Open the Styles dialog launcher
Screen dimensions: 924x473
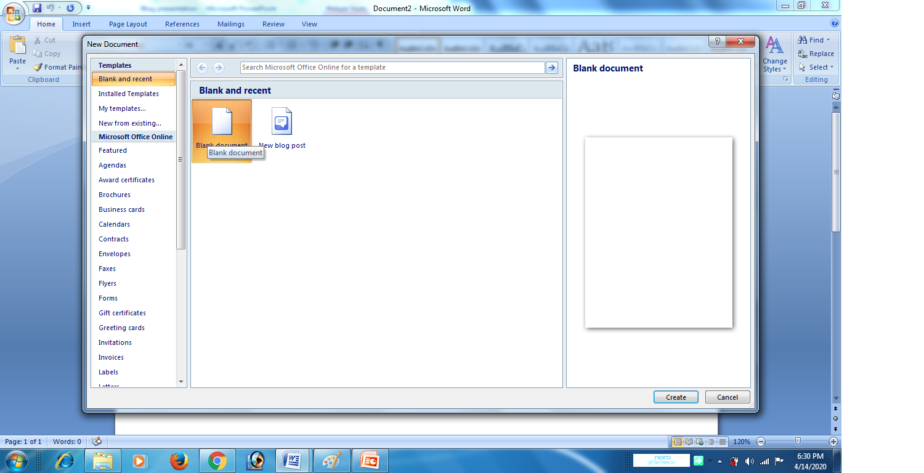click(785, 79)
